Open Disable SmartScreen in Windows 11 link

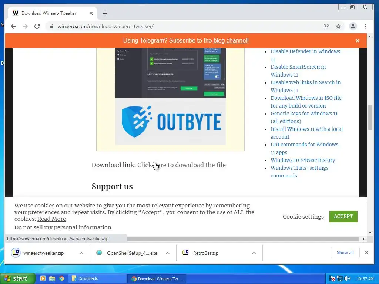point(298,71)
